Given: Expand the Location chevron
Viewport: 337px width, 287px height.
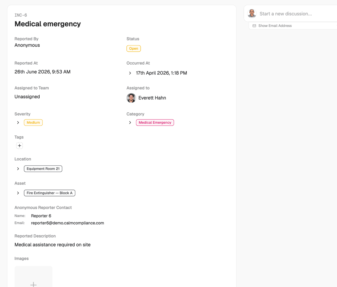Looking at the screenshot, I should click(18, 169).
